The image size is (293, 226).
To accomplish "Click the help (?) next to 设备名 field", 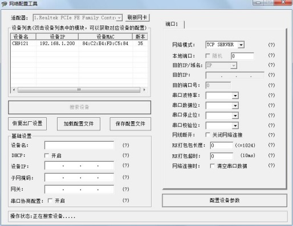I will point(125,145).
